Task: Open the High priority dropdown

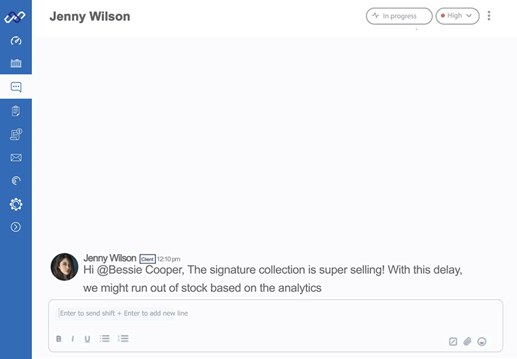Action: (x=457, y=16)
